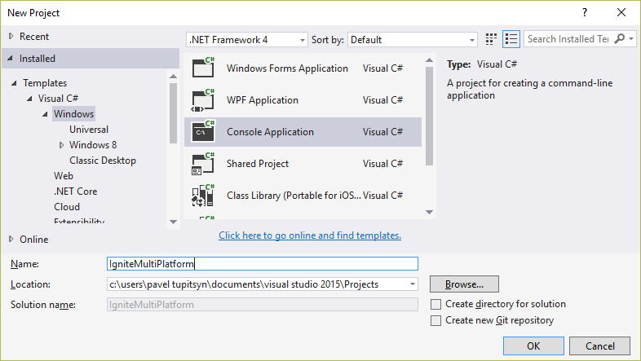Click the Shared Project template icon
The height and width of the screenshot is (361, 641).
(203, 163)
